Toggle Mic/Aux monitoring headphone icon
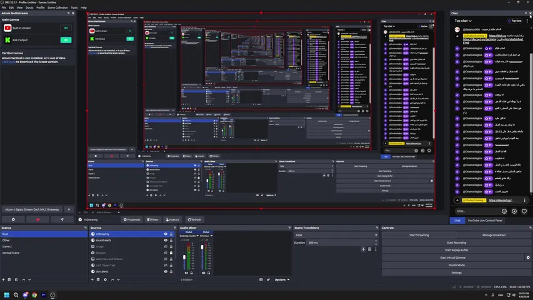 (209, 272)
